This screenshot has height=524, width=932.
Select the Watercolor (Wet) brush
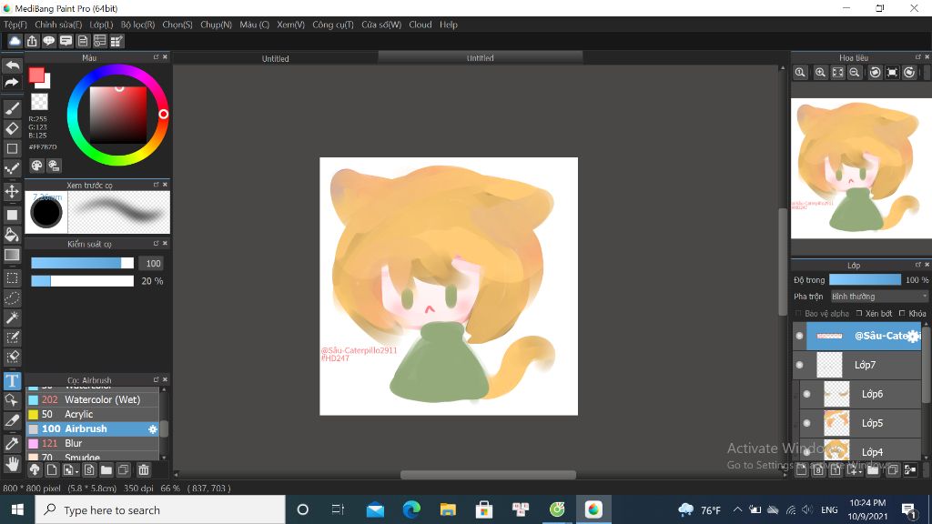(x=93, y=400)
